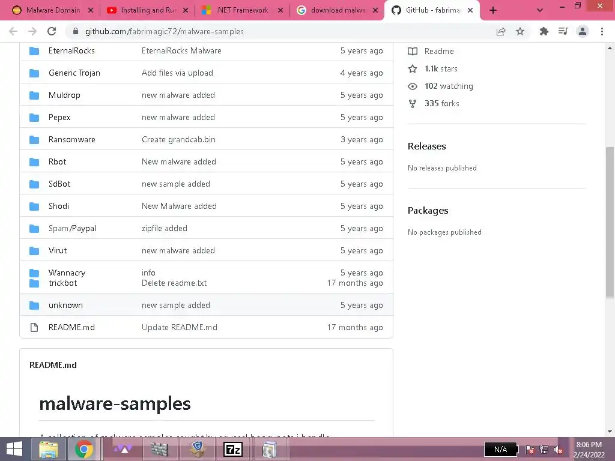Open commit 'Delete readme.txt'
This screenshot has height=461, width=615.
(174, 283)
